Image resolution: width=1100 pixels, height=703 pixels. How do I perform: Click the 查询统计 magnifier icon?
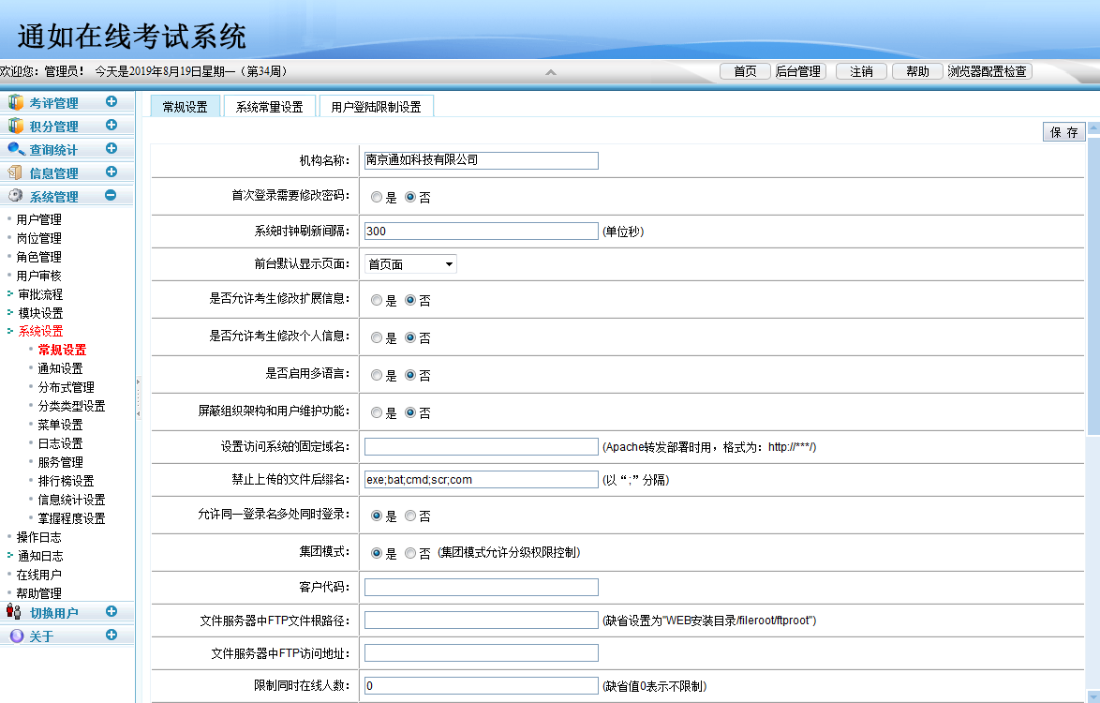pyautogui.click(x=15, y=149)
